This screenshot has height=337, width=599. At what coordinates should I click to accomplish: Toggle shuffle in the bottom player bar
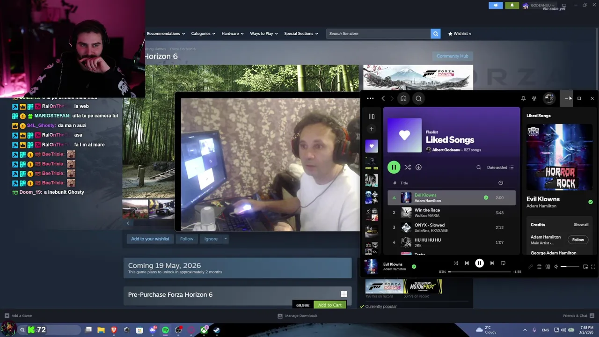coord(456,263)
